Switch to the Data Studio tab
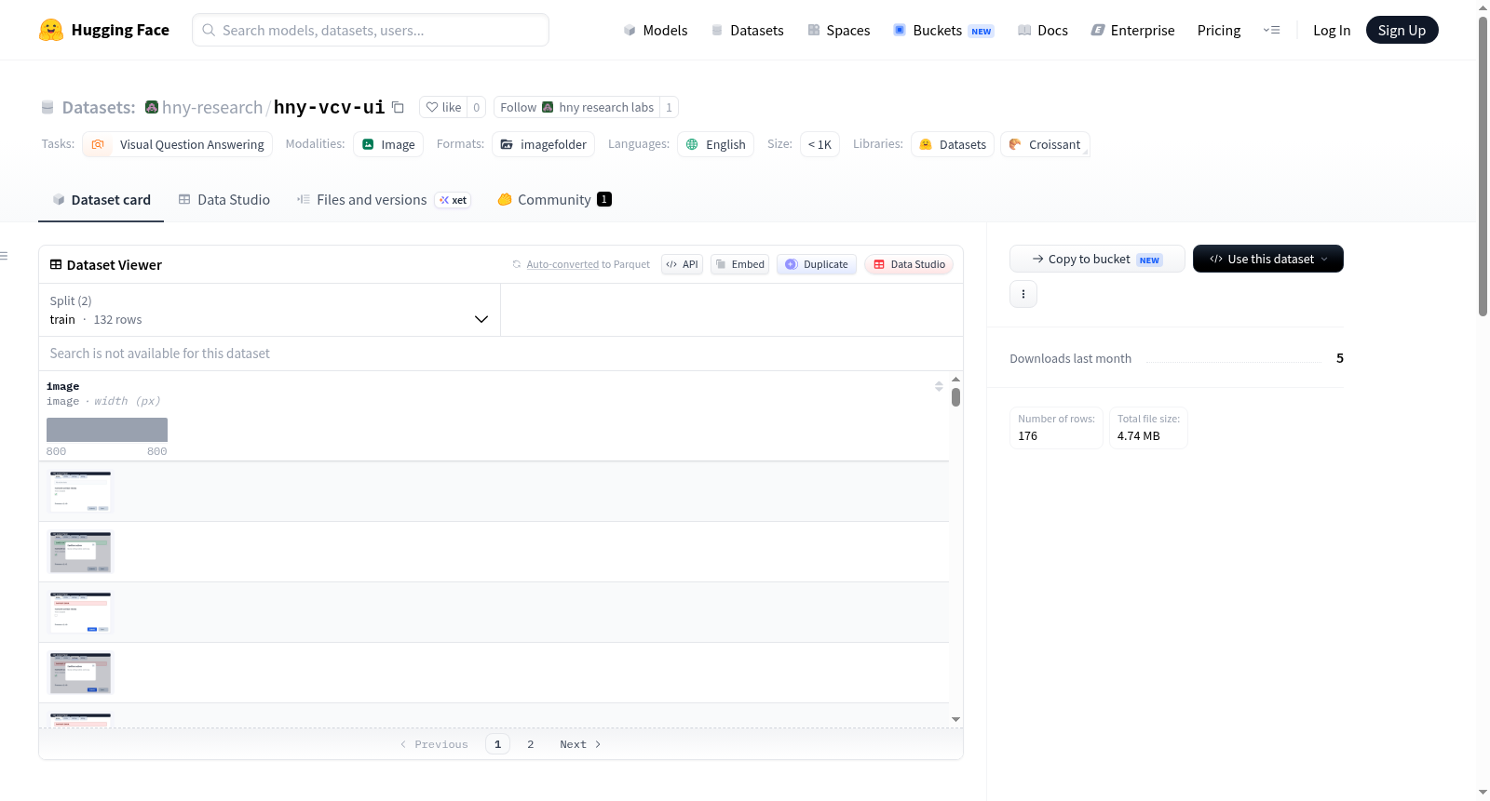Image resolution: width=1490 pixels, height=801 pixels. (x=224, y=200)
